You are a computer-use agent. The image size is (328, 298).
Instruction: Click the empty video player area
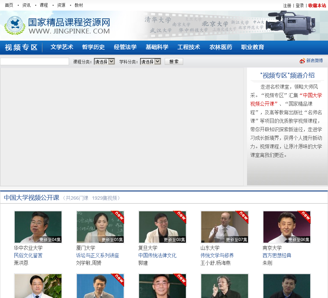coord(122,127)
